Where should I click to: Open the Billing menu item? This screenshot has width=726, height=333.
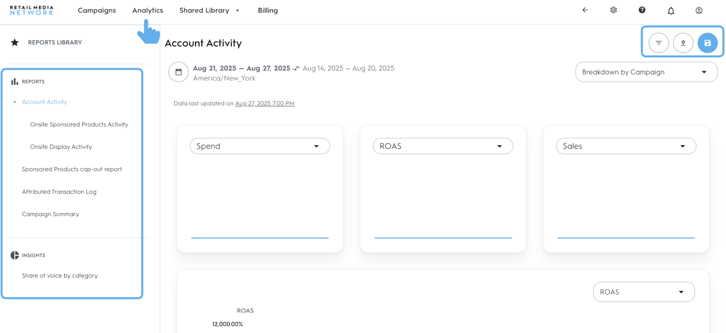268,10
